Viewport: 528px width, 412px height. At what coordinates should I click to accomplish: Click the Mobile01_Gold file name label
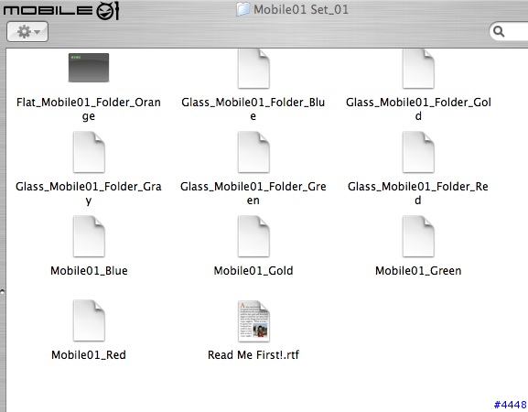click(x=253, y=271)
